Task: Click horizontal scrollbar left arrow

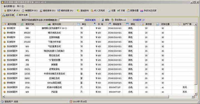Action: pyautogui.click(x=3, y=97)
